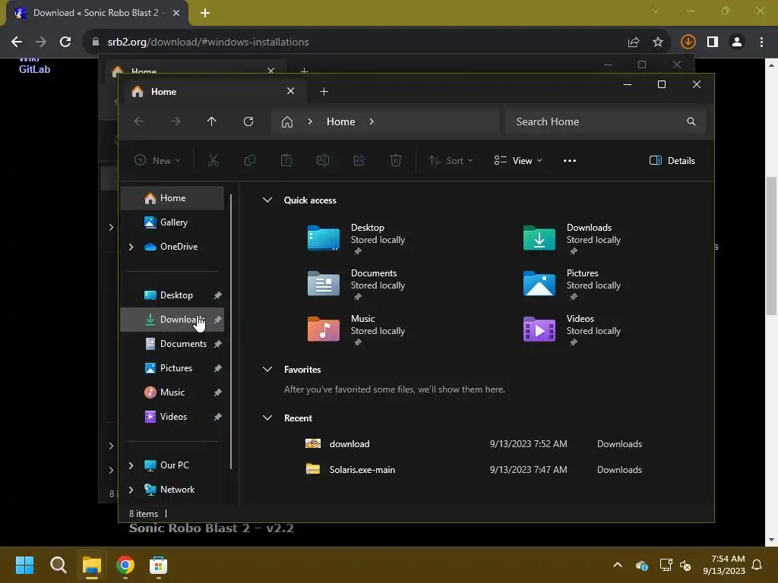Go back in File Explorer navigation

[x=139, y=121]
